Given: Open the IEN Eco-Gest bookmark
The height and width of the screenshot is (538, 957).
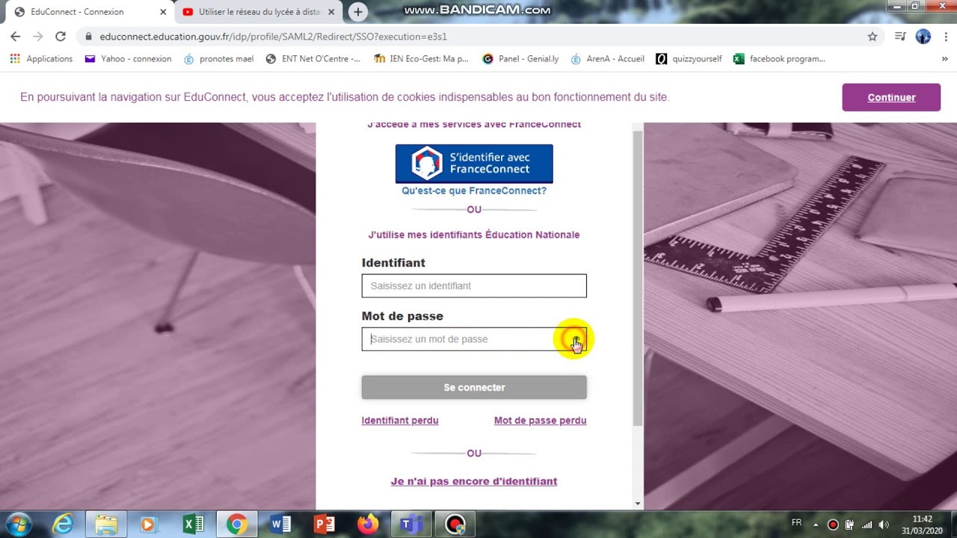Looking at the screenshot, I should 421,58.
